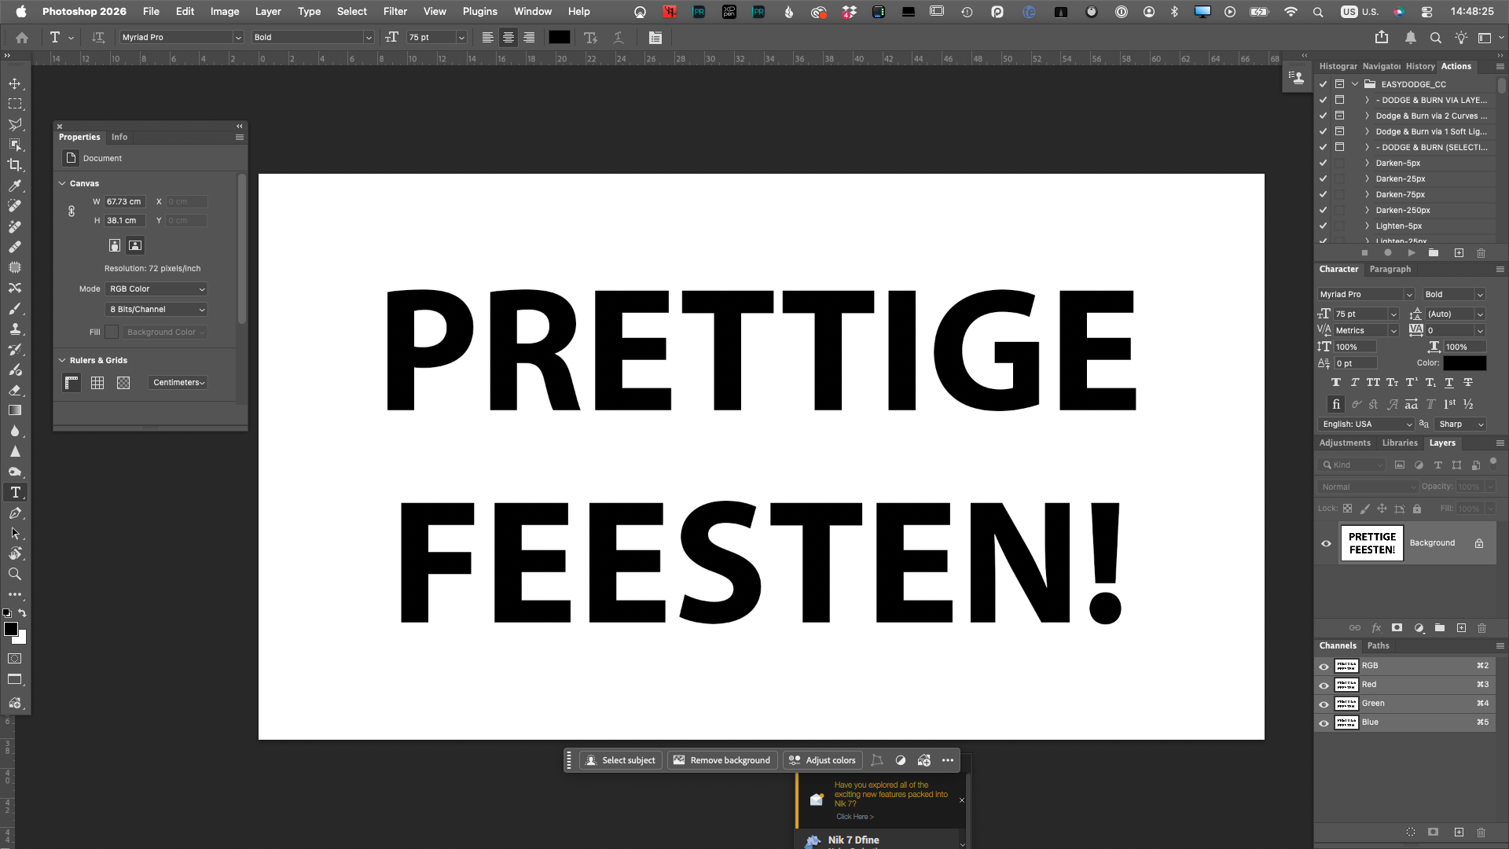Select the Crop tool
The width and height of the screenshot is (1509, 849).
(15, 165)
